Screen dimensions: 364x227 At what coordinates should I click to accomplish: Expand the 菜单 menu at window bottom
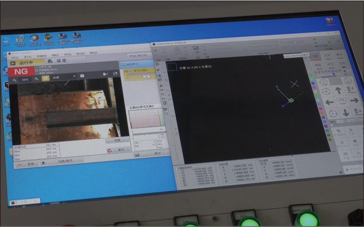pos(28,164)
